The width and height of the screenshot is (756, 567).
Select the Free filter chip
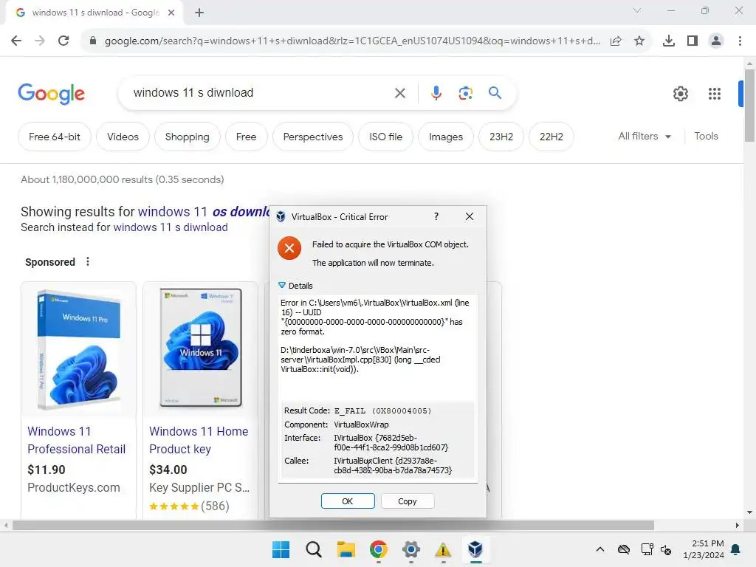247,137
